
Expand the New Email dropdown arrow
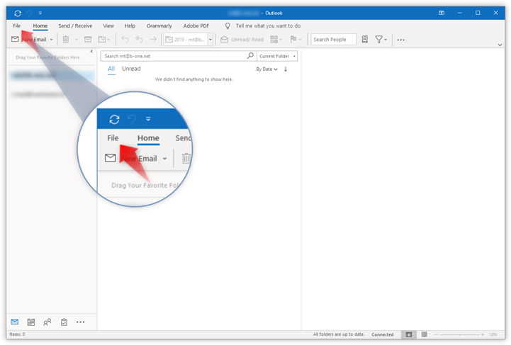[51, 40]
